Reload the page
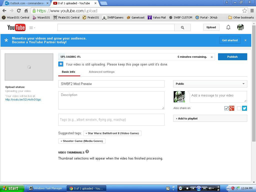Image resolution: width=256 pixels, height=192 pixels. click(19, 11)
